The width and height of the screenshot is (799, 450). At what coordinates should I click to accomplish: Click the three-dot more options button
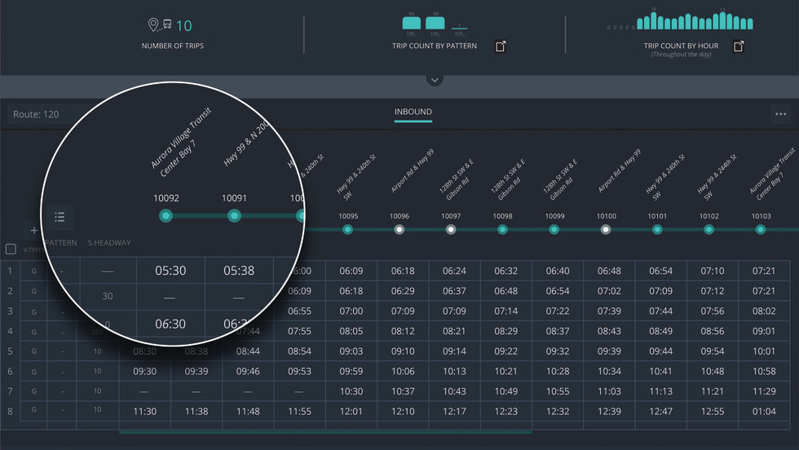point(780,114)
